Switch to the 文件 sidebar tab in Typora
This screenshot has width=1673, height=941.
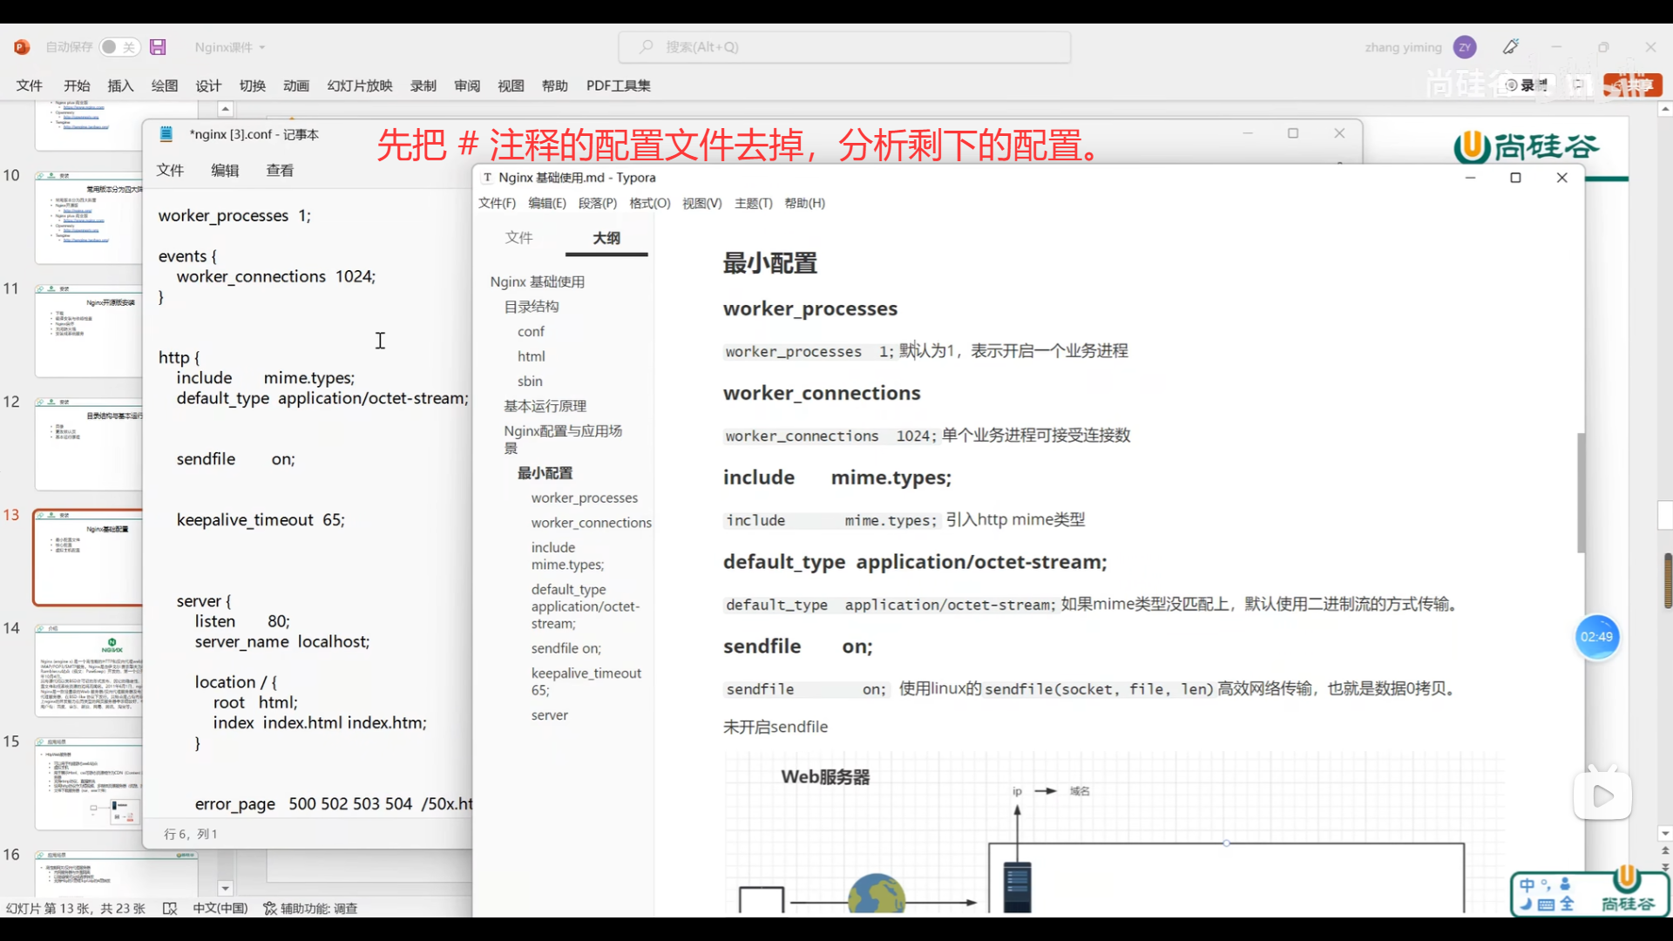(518, 238)
